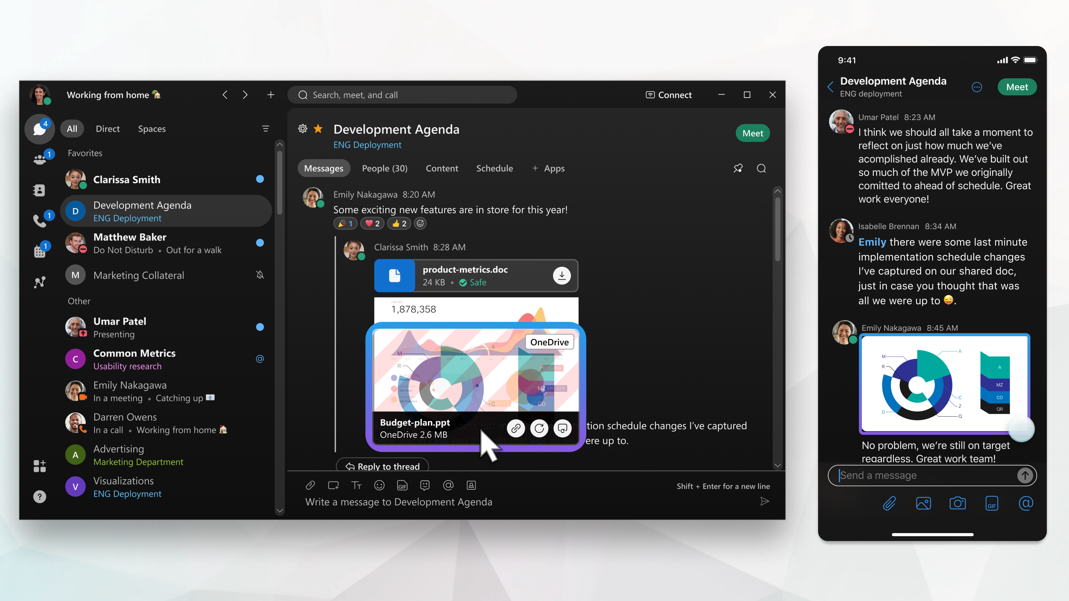
Task: Expand the navigation back arrow panel
Action: (225, 95)
